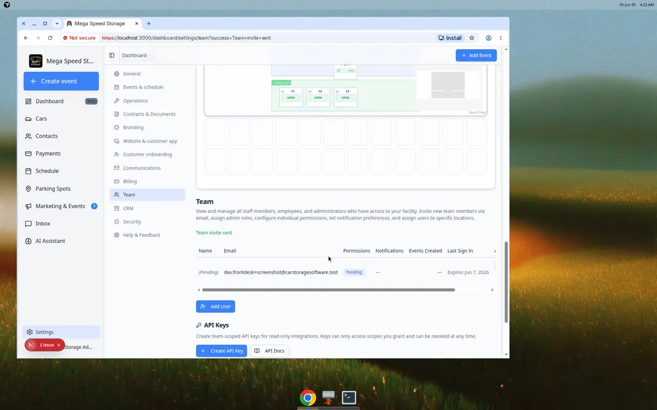Select the General settings section
Viewport: 657px width, 410px height.
147,74
